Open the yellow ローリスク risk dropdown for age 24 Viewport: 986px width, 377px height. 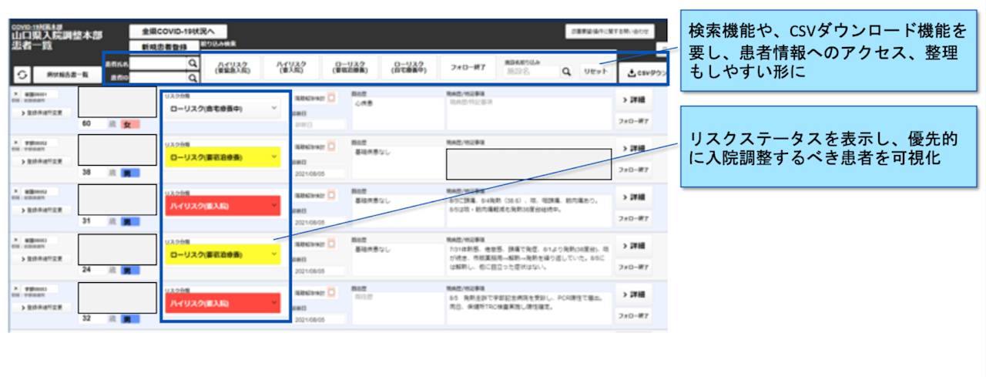tap(224, 254)
